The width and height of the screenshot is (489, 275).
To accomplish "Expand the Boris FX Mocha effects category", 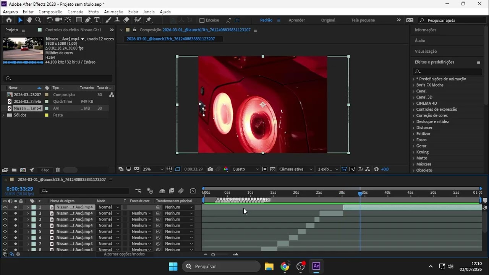I will (x=413, y=85).
